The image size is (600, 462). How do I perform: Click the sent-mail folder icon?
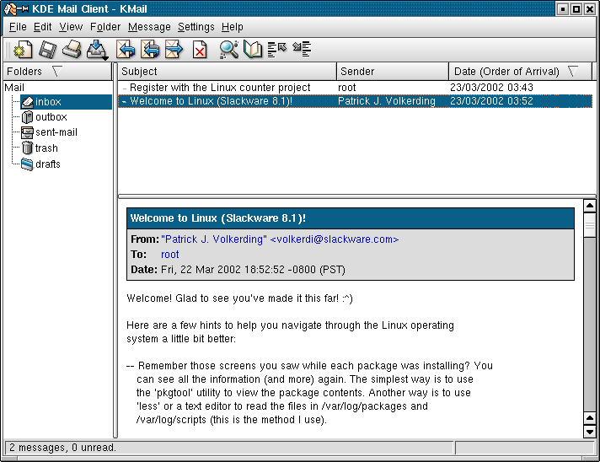[x=27, y=132]
